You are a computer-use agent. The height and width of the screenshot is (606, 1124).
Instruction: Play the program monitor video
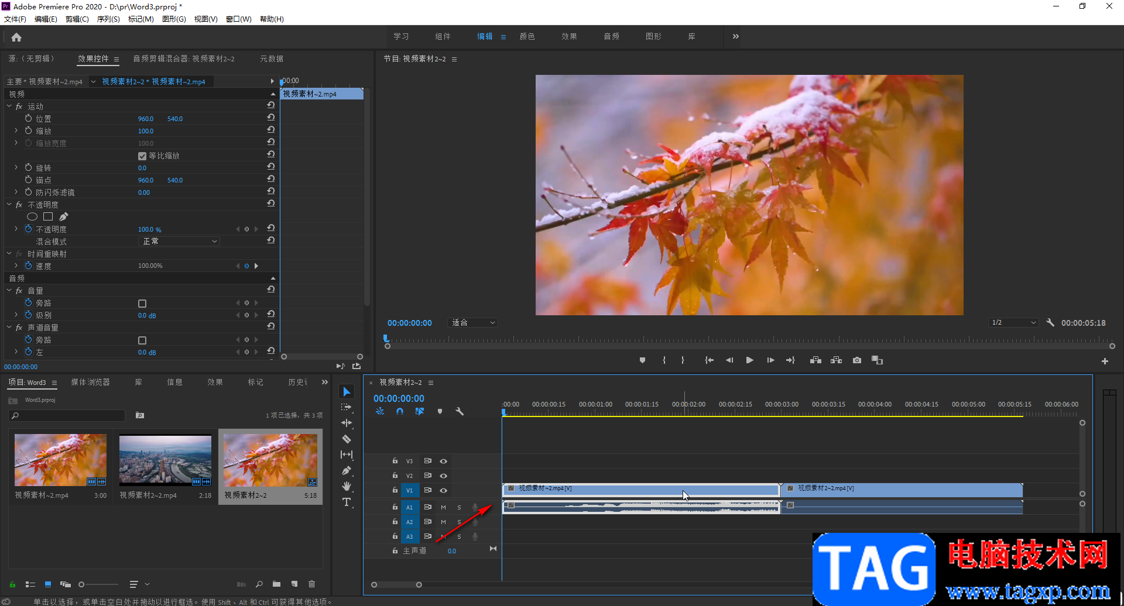(x=749, y=360)
